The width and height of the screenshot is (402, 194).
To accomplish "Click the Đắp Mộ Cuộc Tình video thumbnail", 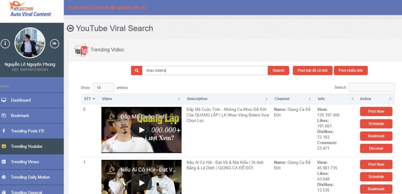I will 141,130.
